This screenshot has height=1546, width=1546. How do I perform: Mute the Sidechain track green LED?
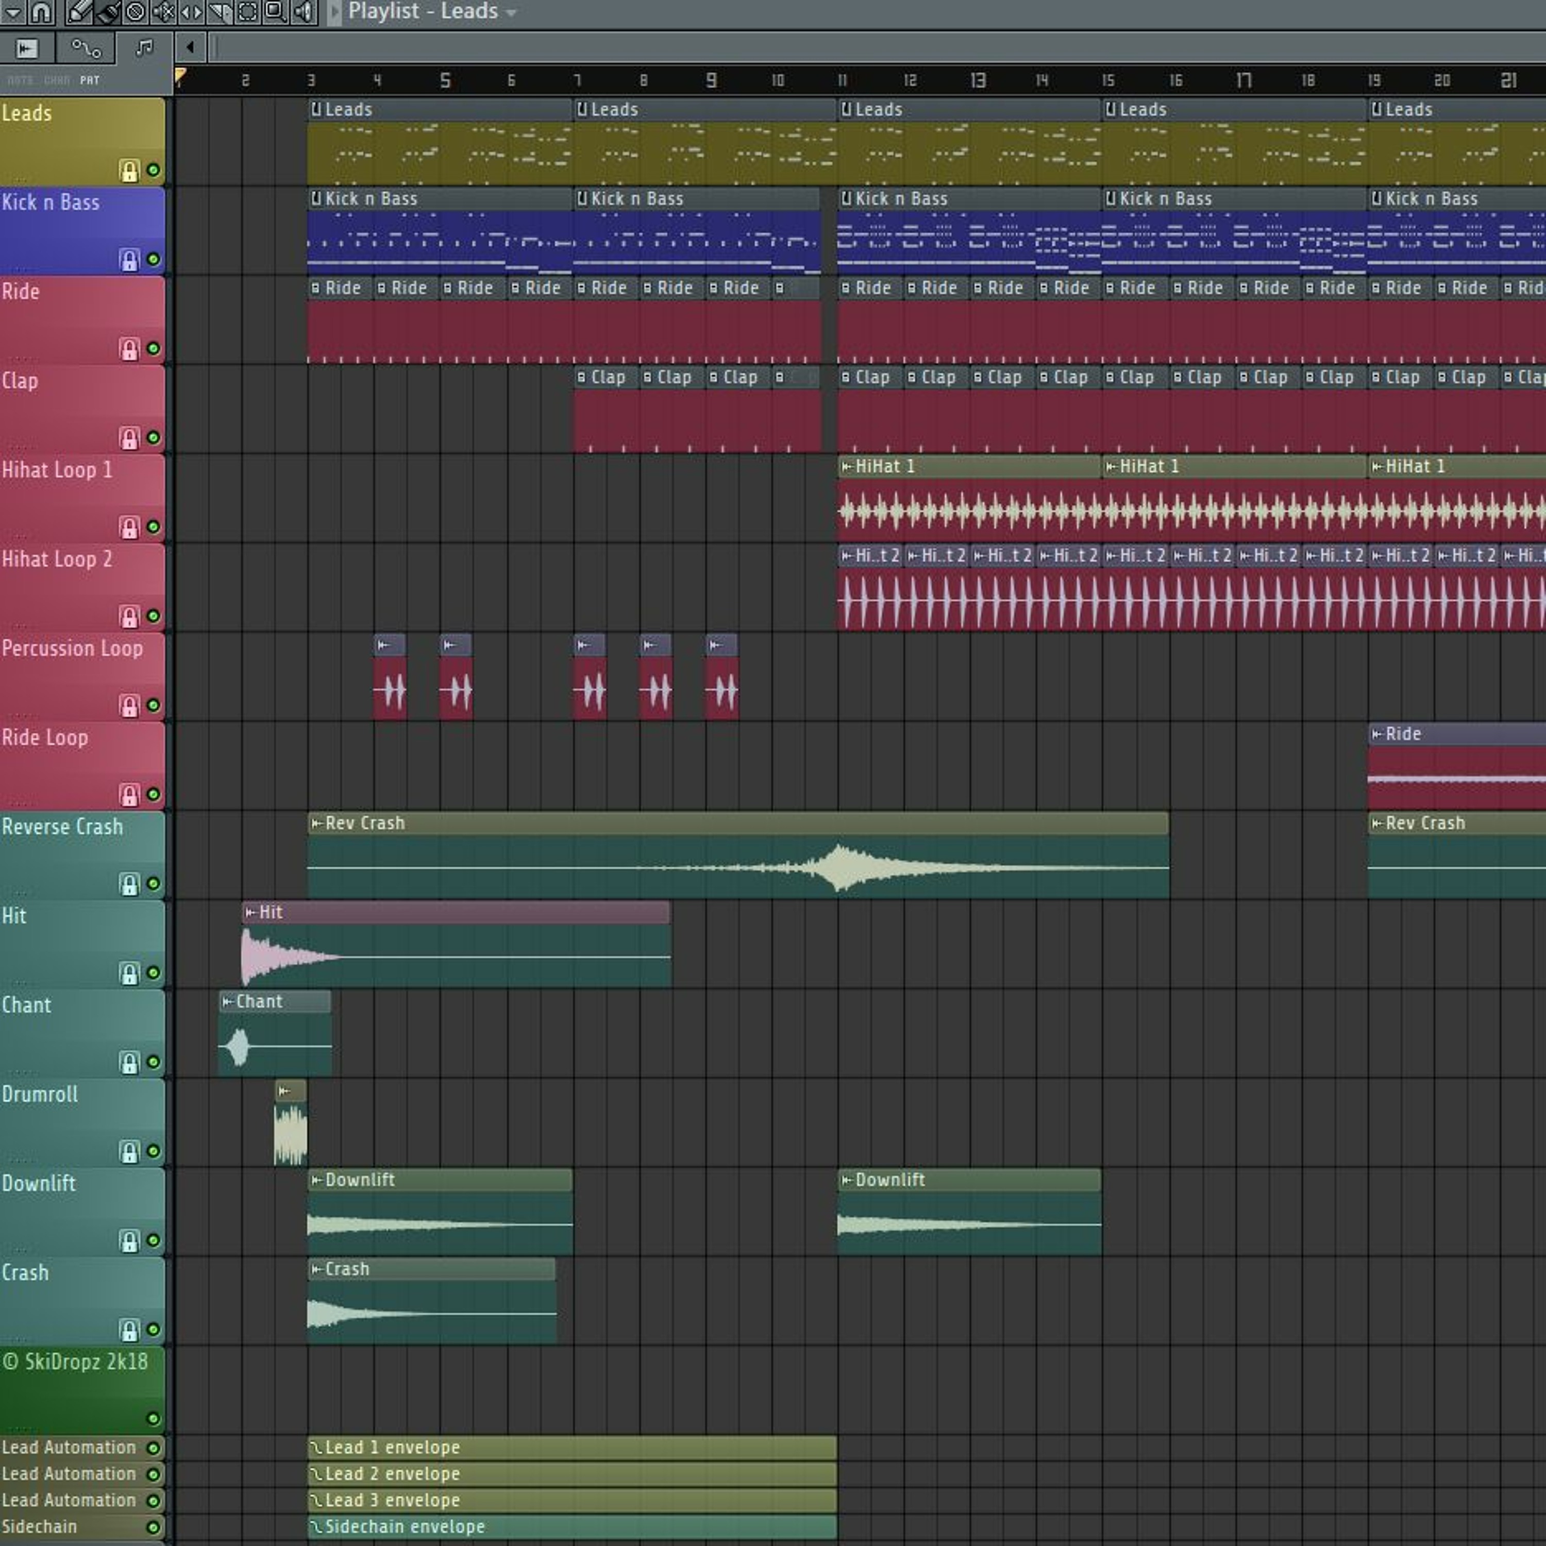coord(153,1527)
